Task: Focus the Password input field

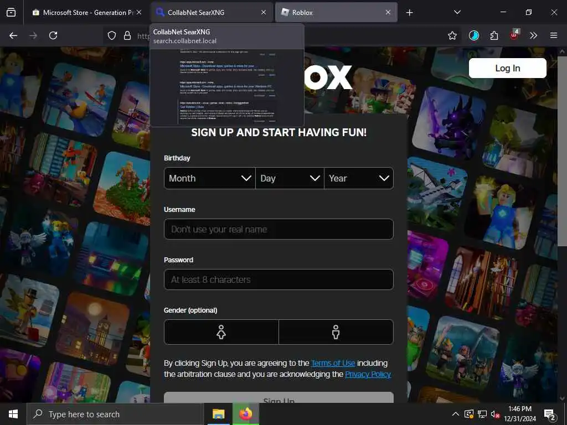Action: point(279,279)
